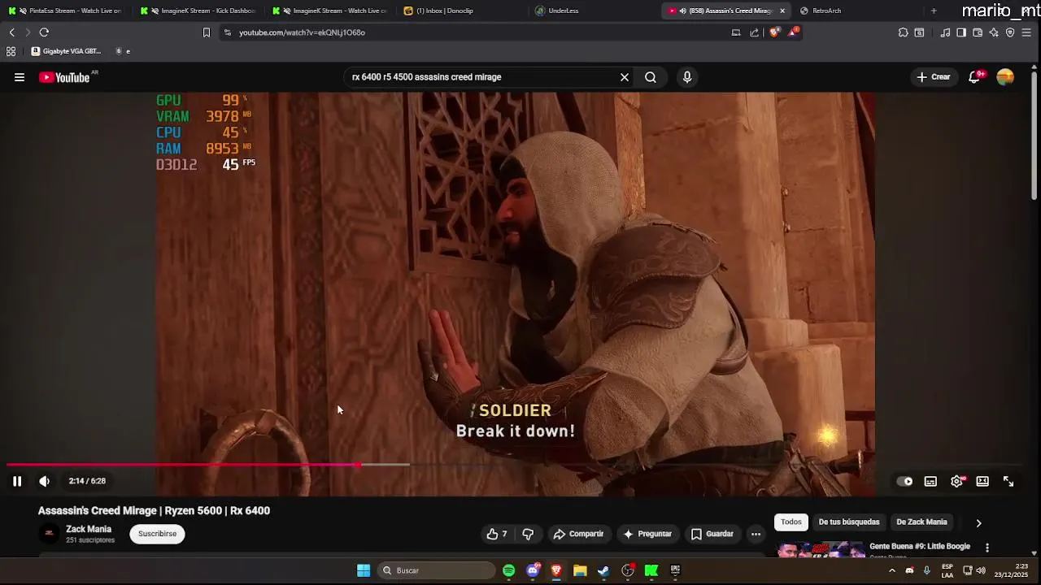
Task: Mute the video volume
Action: click(x=45, y=481)
